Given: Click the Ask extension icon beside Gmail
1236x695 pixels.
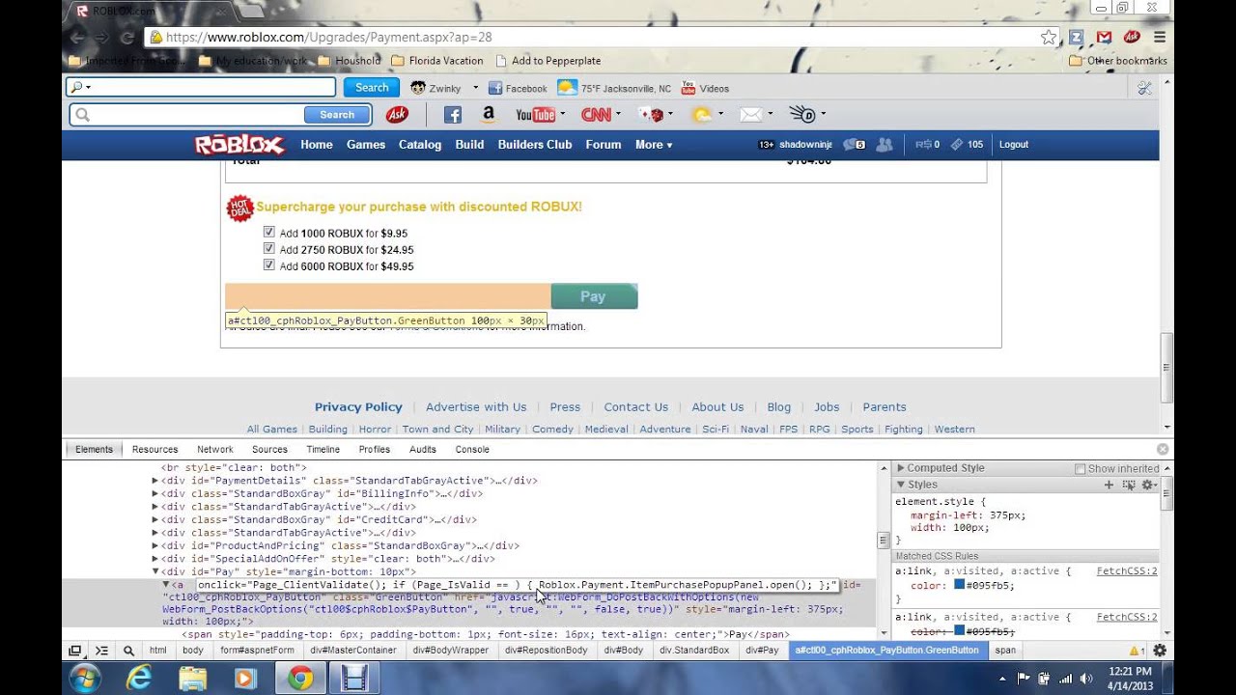Looking at the screenshot, I should click(1132, 38).
